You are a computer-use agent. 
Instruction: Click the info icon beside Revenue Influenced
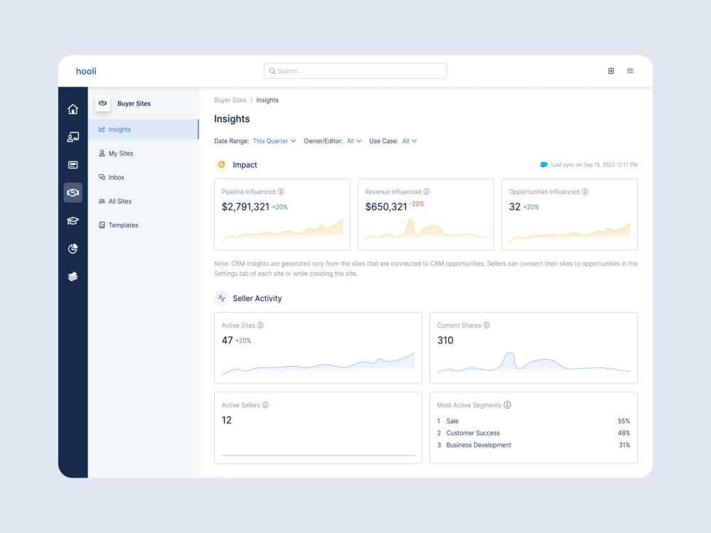tap(426, 192)
